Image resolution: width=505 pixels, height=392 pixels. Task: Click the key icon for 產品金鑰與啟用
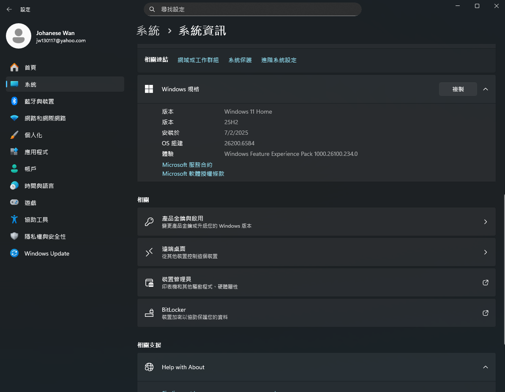tap(149, 222)
